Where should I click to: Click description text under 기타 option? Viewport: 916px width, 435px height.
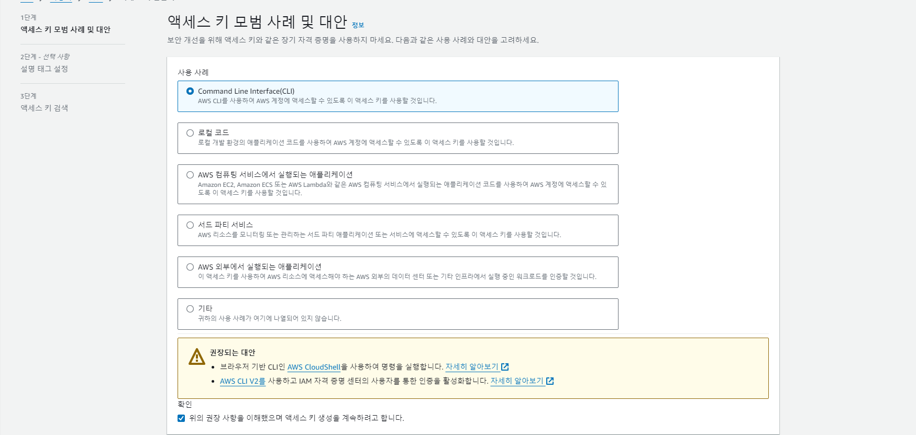(x=270, y=318)
